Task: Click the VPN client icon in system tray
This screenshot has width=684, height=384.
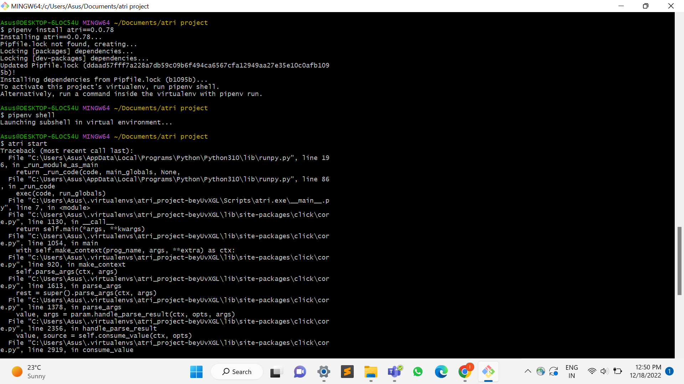Action: (541, 371)
